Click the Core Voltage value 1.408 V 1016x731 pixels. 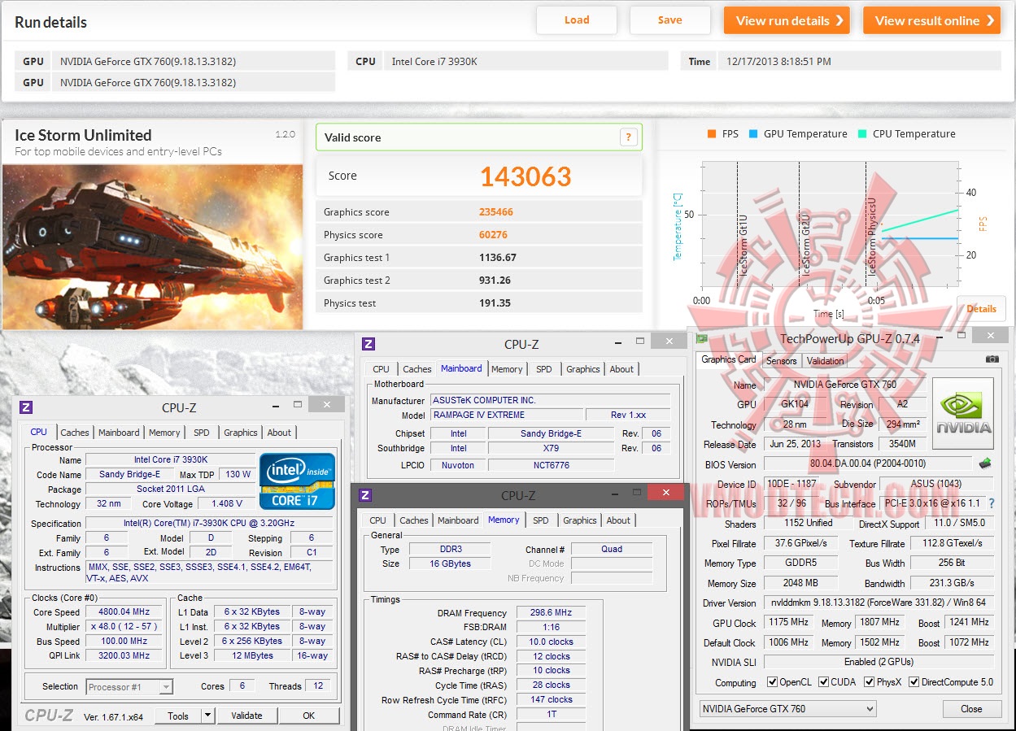(x=227, y=503)
